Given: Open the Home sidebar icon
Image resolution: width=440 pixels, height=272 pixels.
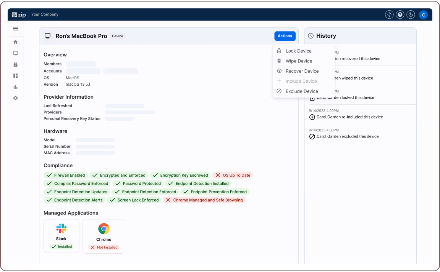Looking at the screenshot, I should [x=15, y=42].
